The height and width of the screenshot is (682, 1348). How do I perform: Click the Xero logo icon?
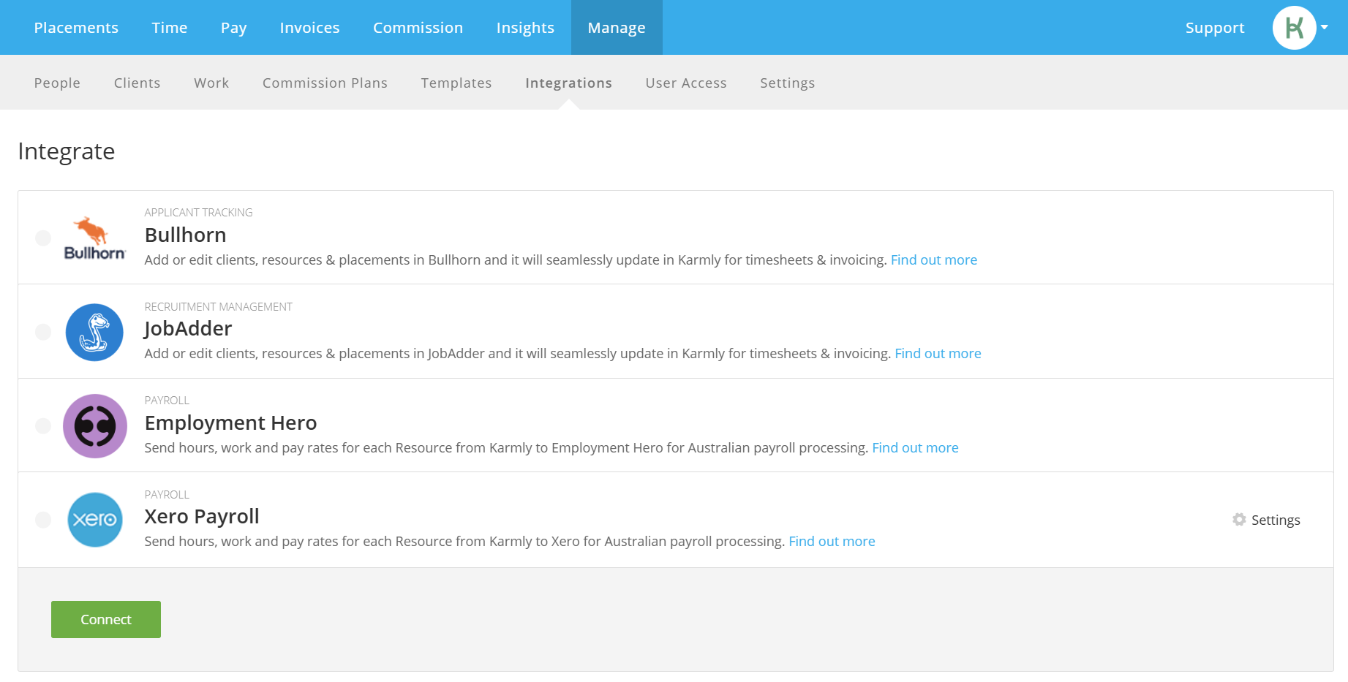point(95,520)
